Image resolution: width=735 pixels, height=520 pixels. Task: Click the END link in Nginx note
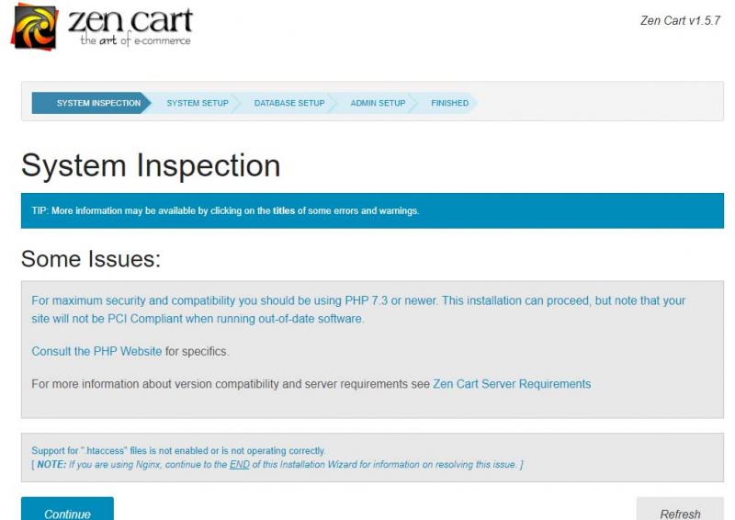(x=239, y=465)
